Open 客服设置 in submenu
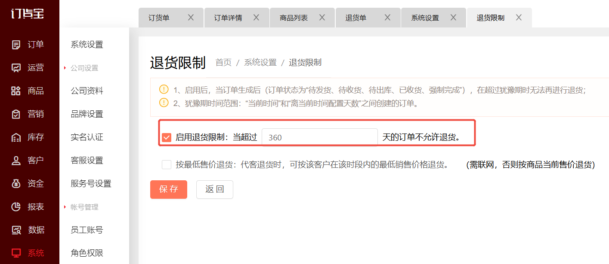 click(x=87, y=161)
